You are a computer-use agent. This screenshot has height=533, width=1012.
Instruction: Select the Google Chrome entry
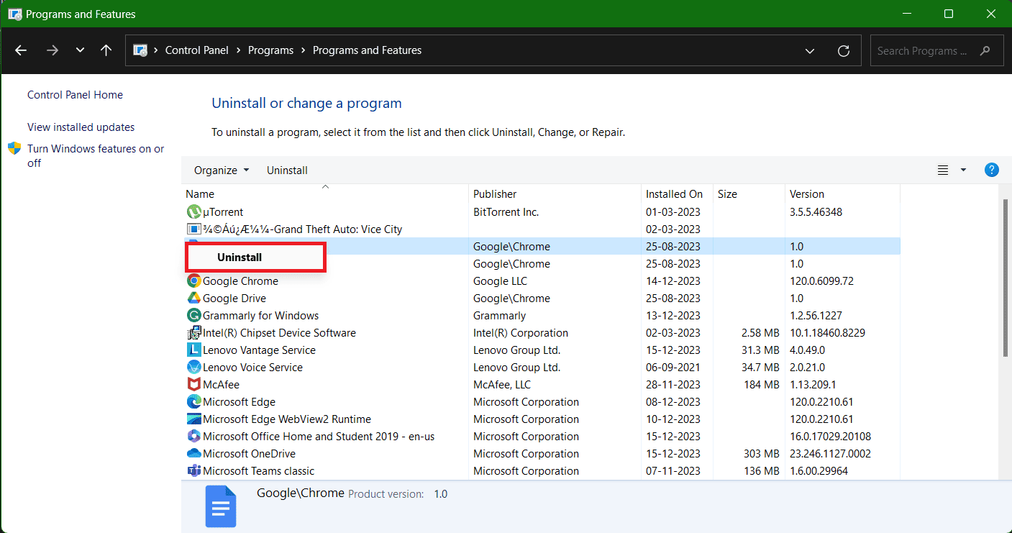pos(240,281)
